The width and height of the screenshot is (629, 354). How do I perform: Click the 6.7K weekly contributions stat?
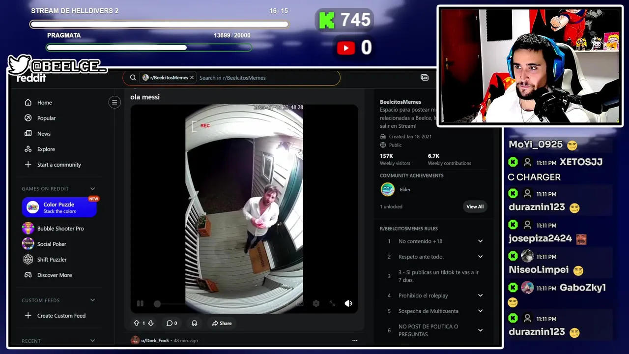[449, 159]
